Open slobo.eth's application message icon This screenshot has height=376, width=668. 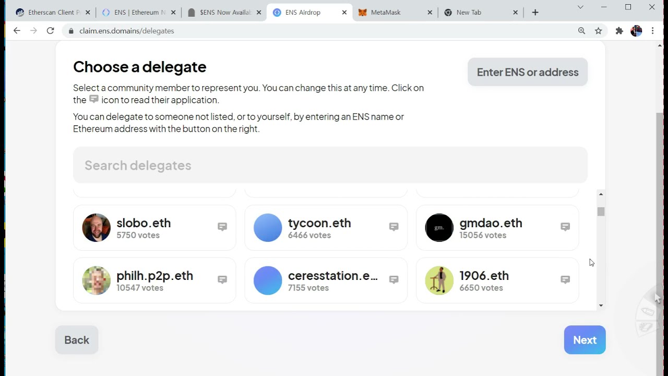pyautogui.click(x=222, y=227)
